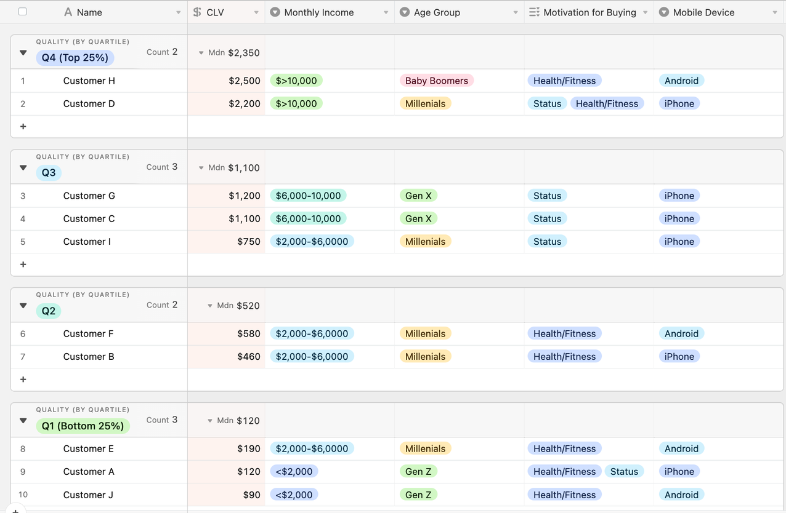Select the Baby Boomers tag for Customer H
The height and width of the screenshot is (513, 786).
point(436,81)
